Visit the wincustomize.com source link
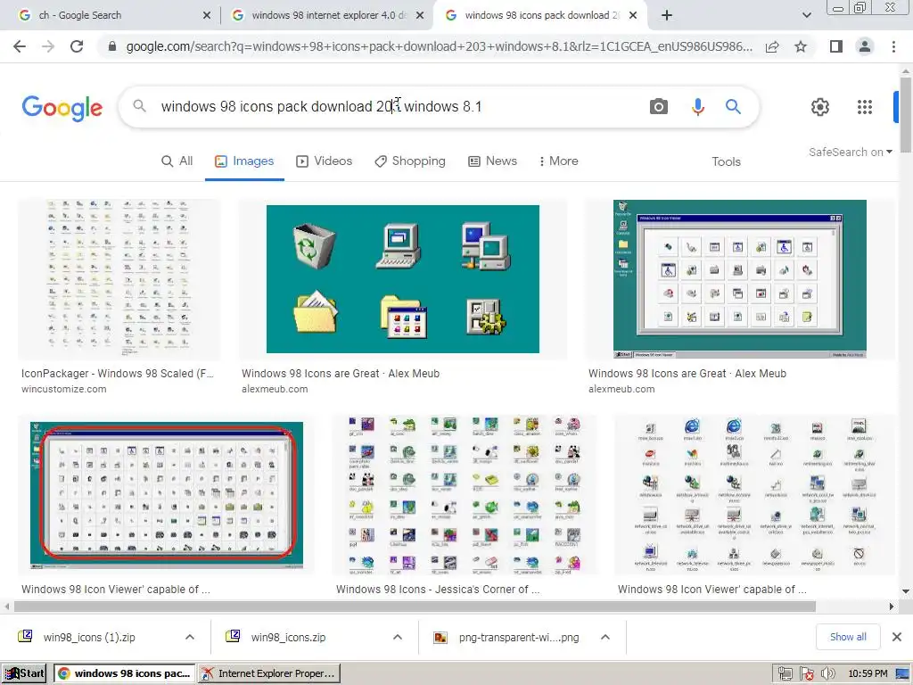Viewport: 913px width, 685px height. click(64, 389)
